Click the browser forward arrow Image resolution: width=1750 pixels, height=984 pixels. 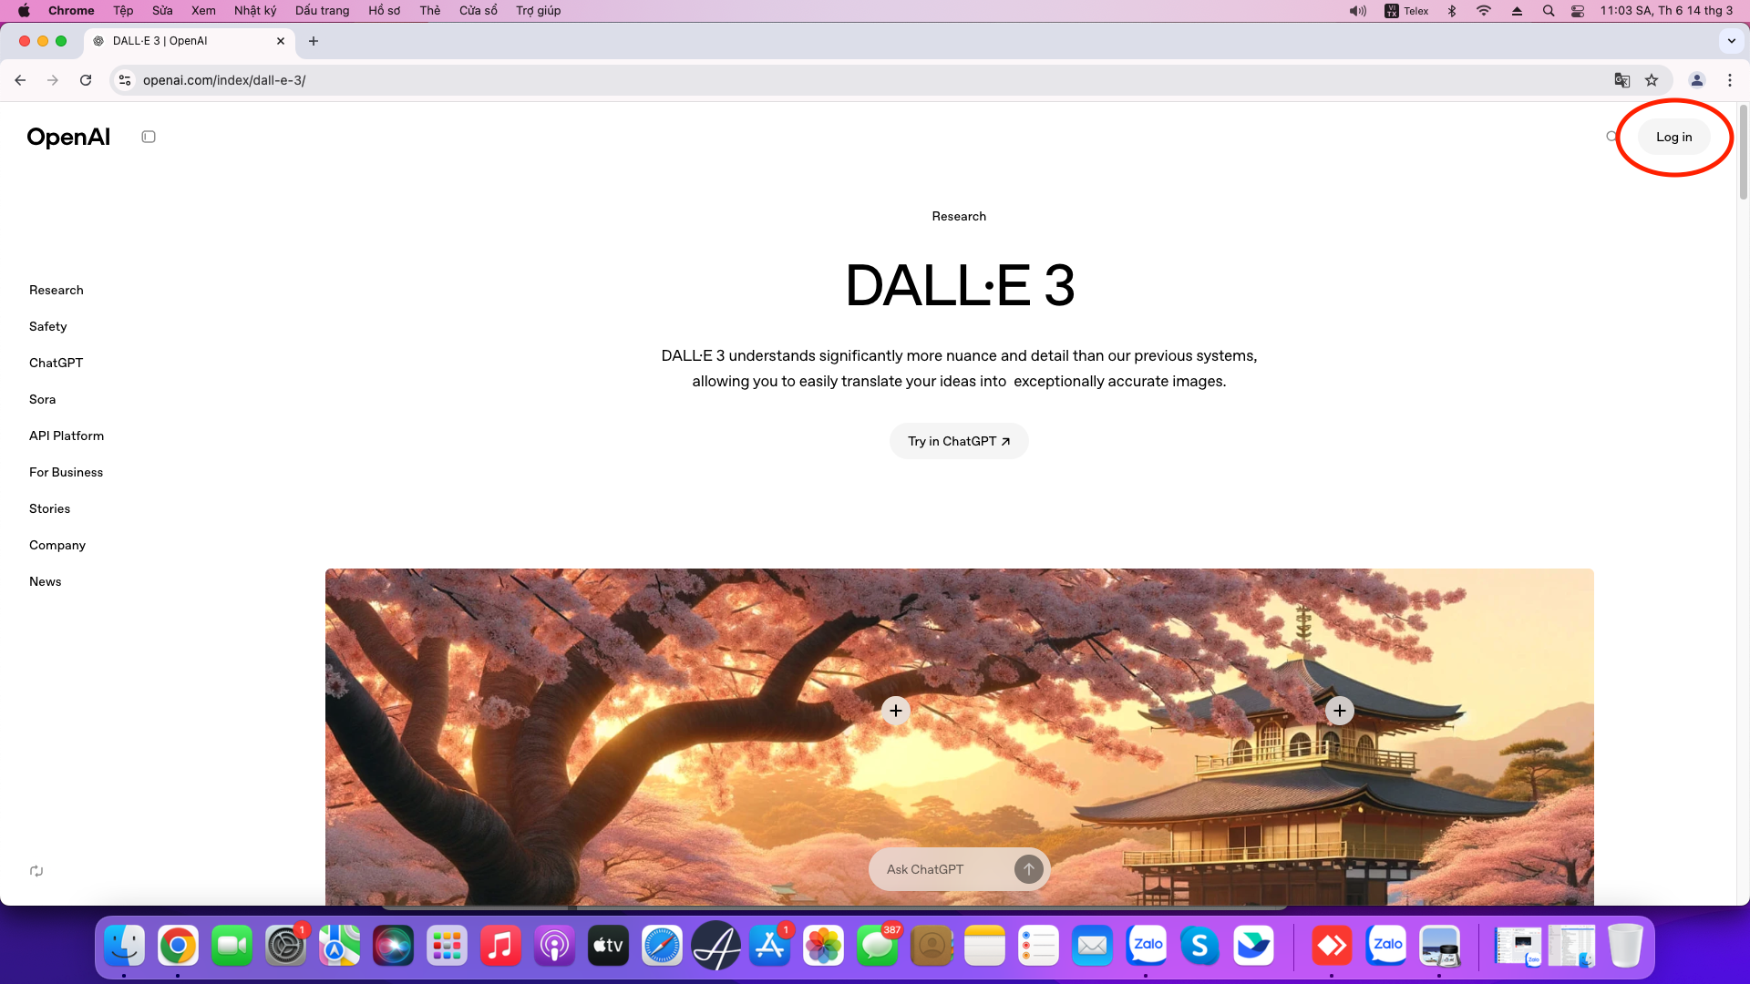[53, 80]
